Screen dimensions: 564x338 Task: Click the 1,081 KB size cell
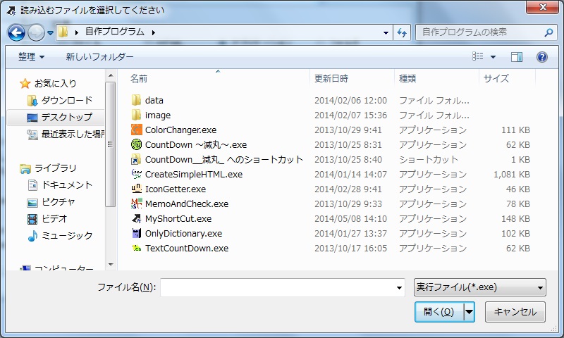(x=512, y=174)
